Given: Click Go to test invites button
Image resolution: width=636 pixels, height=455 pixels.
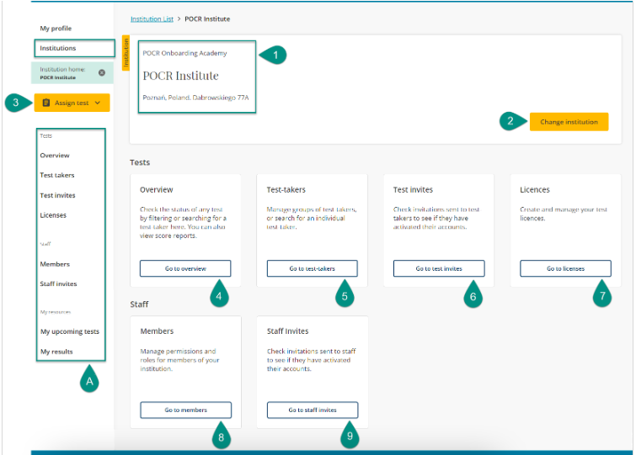Looking at the screenshot, I should 439,268.
